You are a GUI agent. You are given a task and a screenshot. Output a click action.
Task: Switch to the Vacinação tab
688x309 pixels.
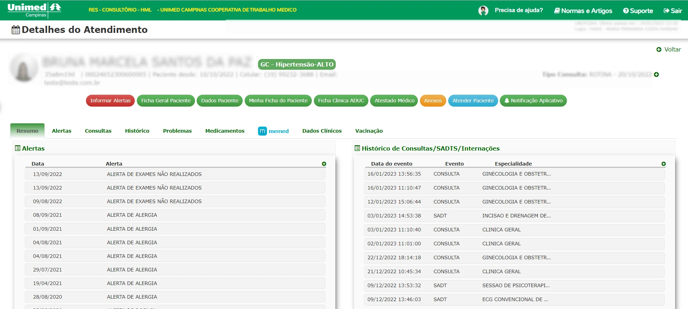(x=369, y=131)
